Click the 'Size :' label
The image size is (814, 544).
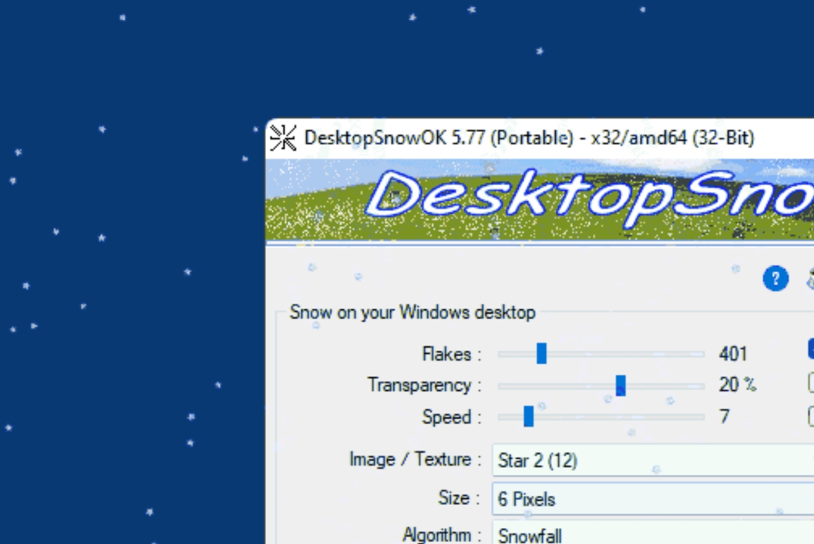(x=459, y=498)
